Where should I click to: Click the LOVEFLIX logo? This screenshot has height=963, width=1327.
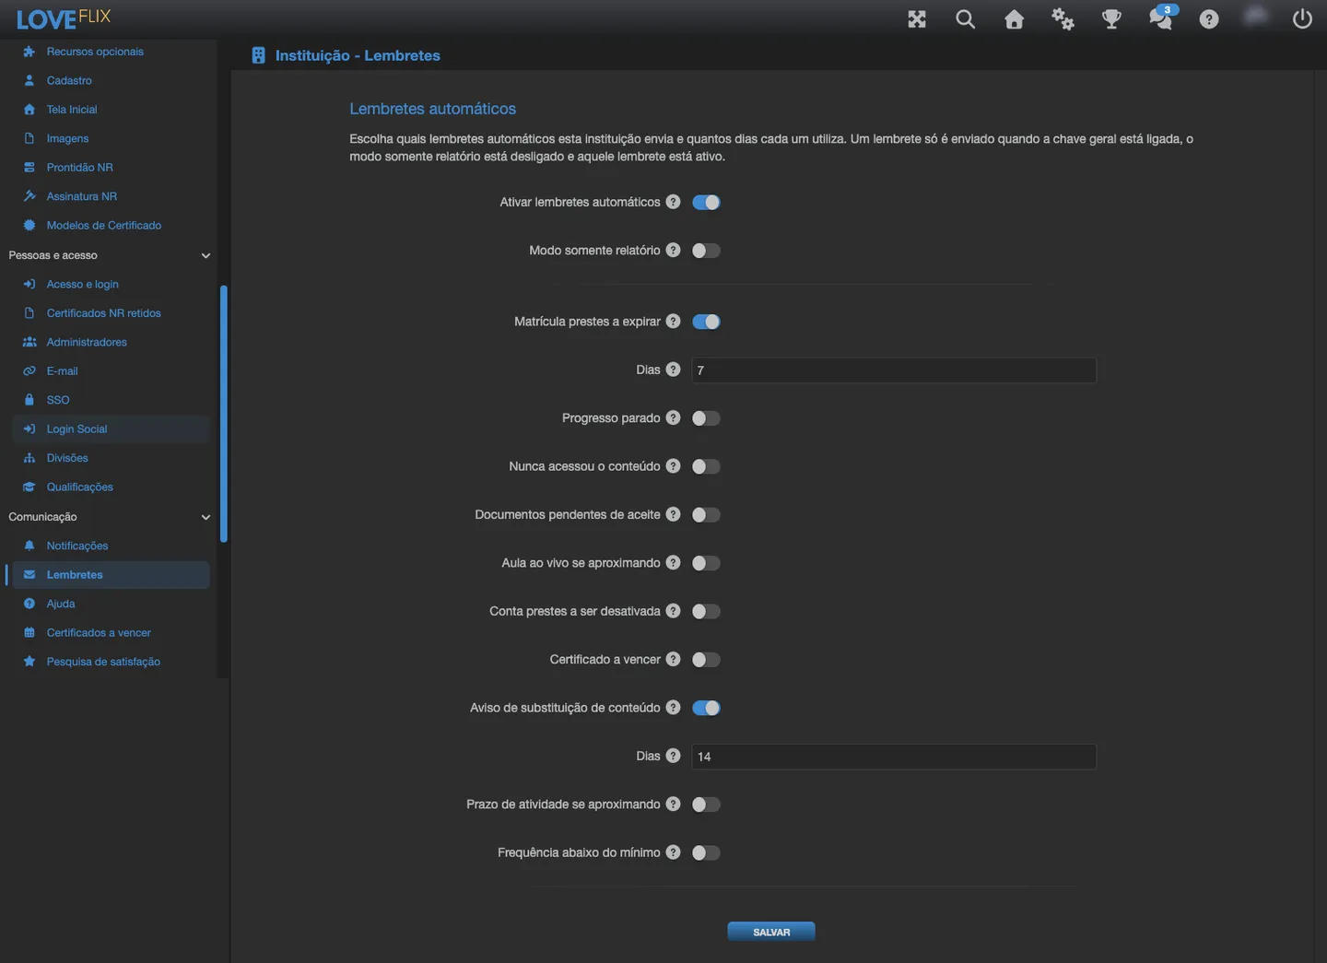pyautogui.click(x=64, y=18)
